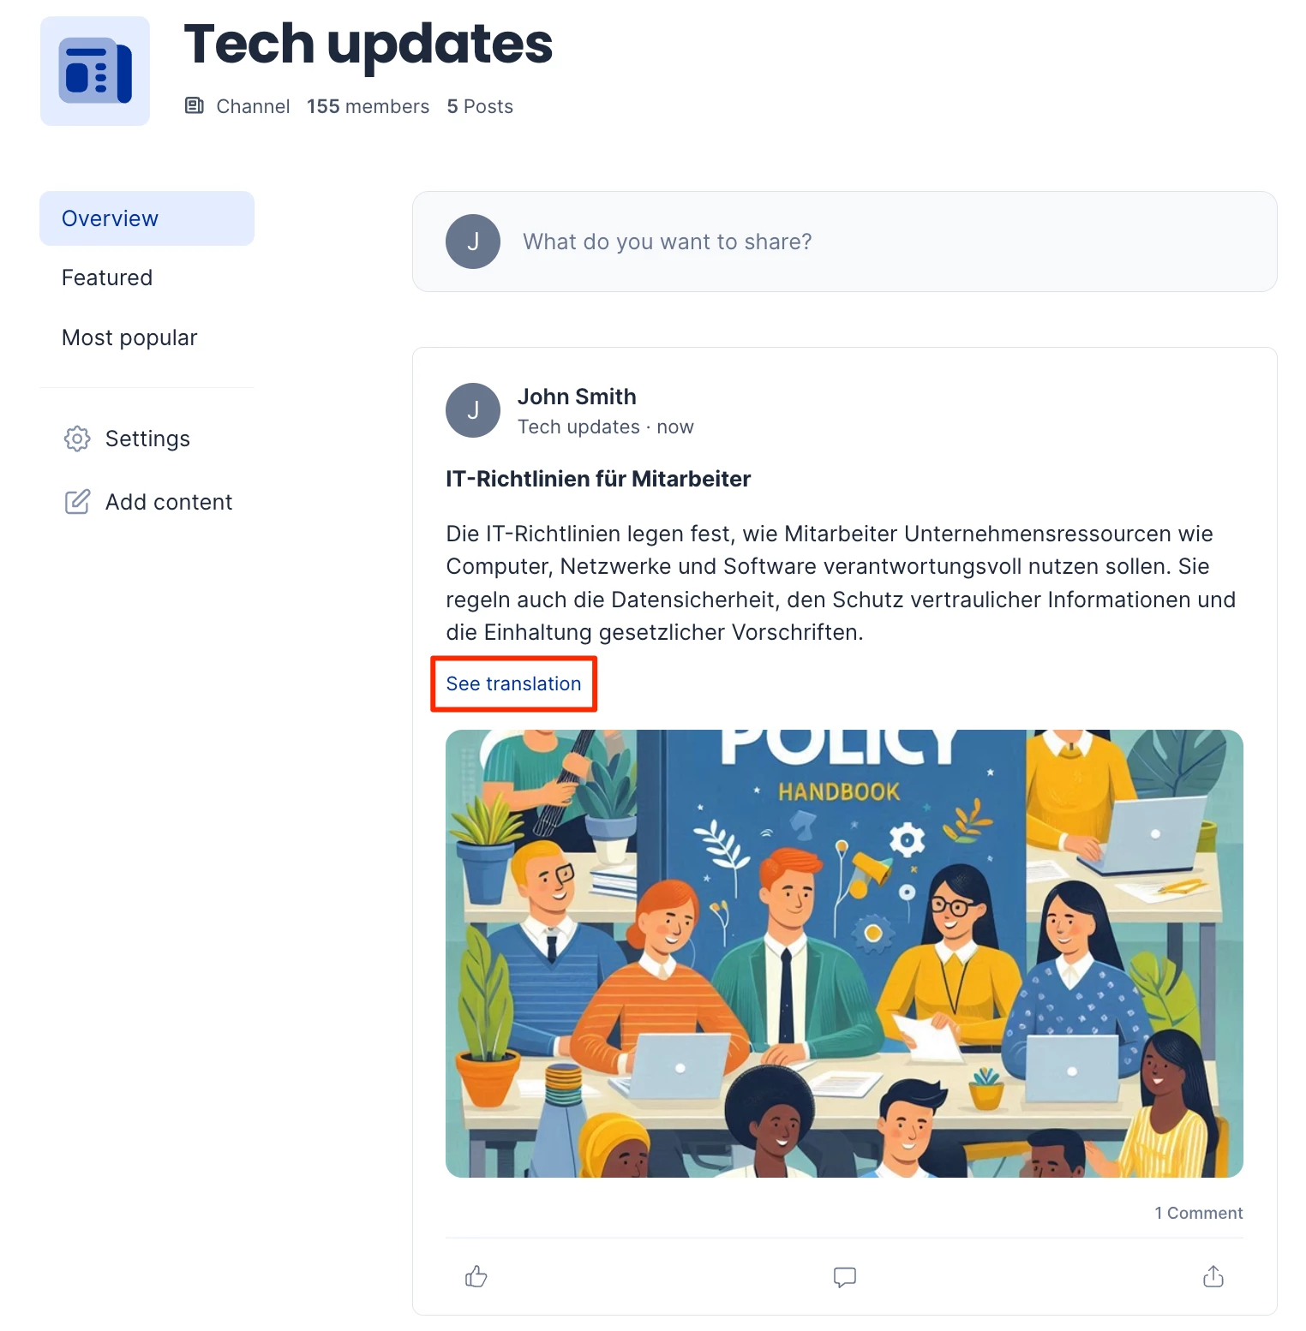The width and height of the screenshot is (1306, 1331).
Task: Click the 5 Posts count
Action: click(480, 106)
